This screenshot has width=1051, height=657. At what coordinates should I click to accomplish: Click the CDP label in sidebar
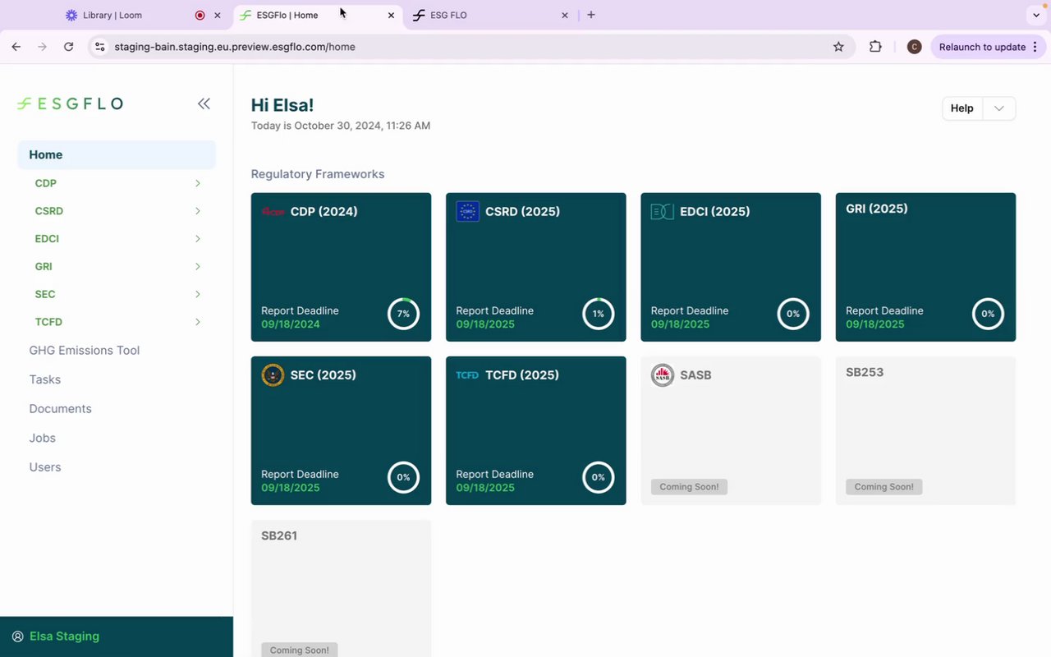pyautogui.click(x=46, y=183)
